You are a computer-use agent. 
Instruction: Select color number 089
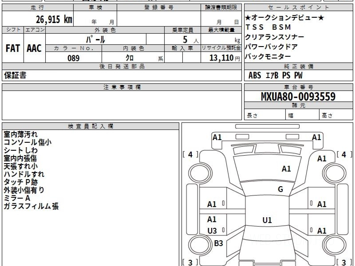tap(73, 58)
